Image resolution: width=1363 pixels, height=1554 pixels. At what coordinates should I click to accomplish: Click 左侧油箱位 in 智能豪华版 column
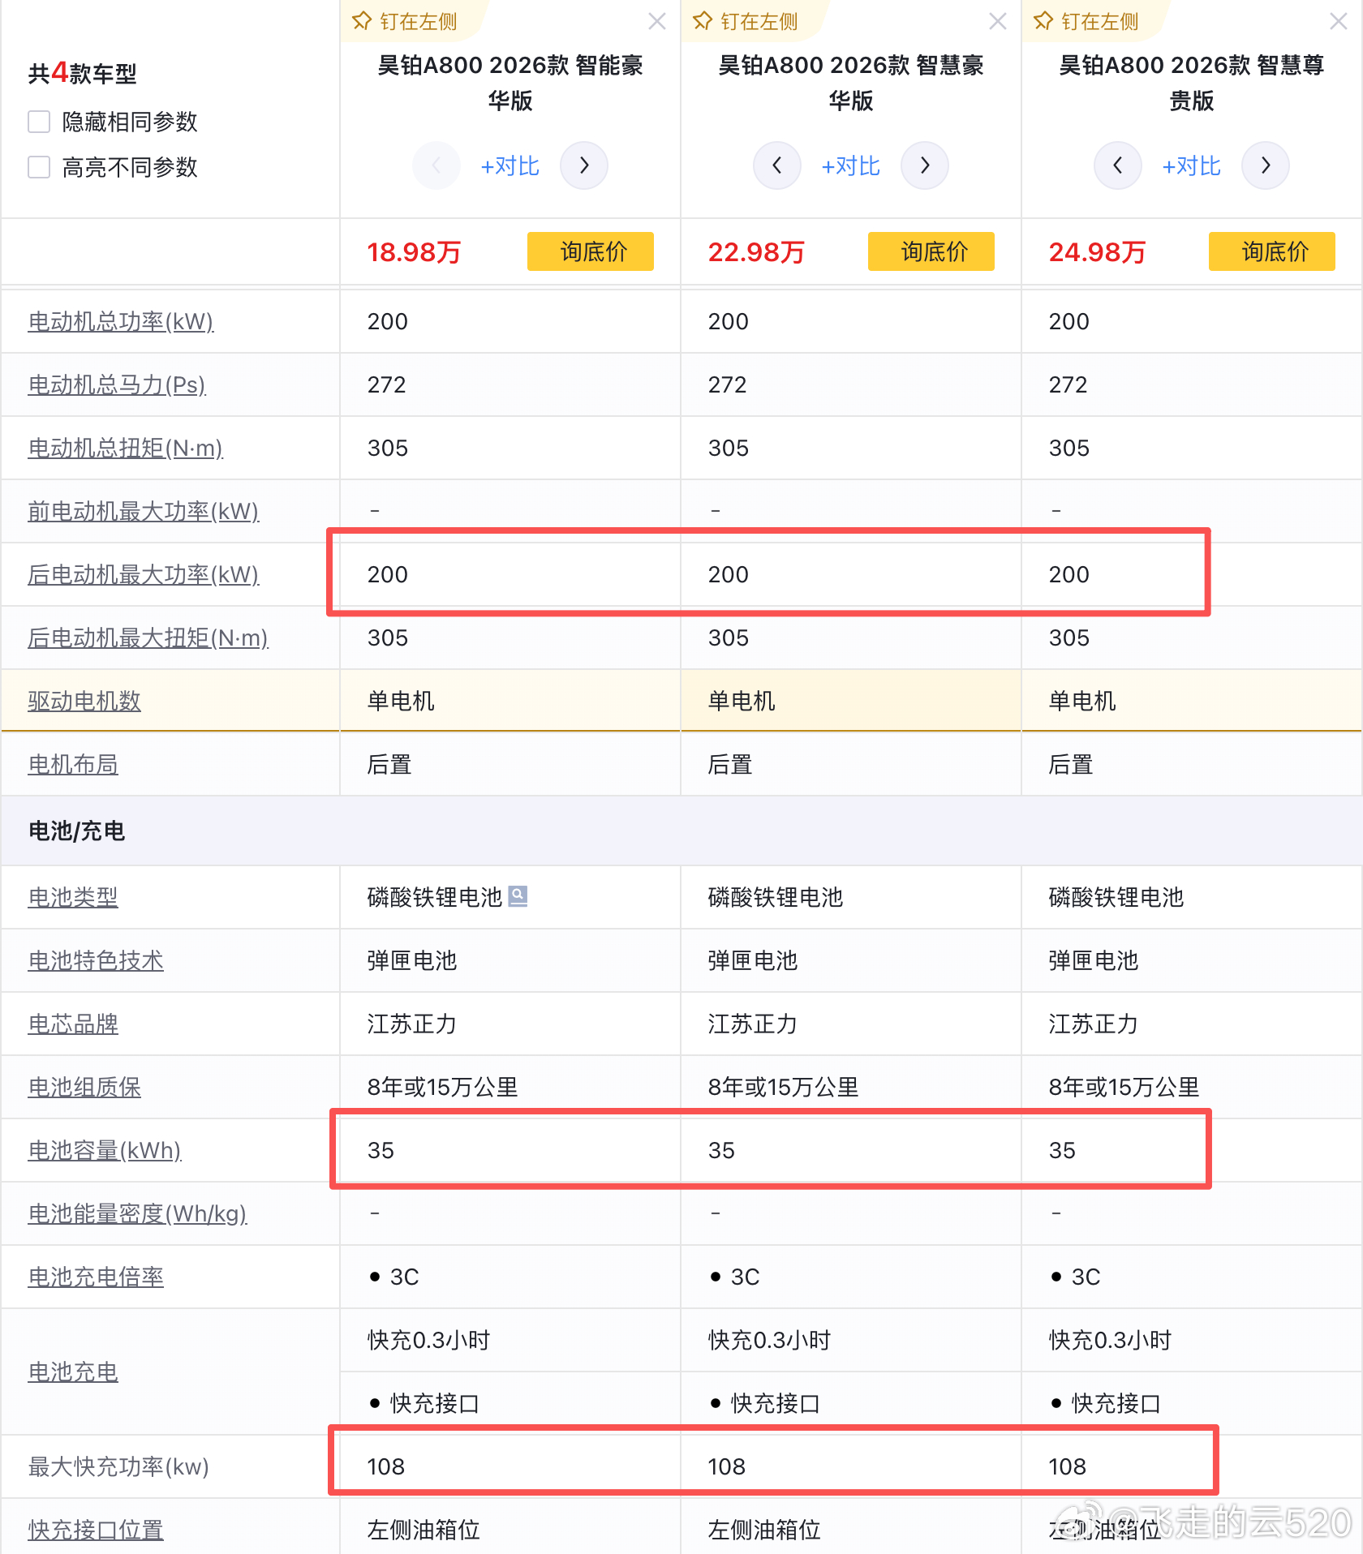tap(424, 1530)
